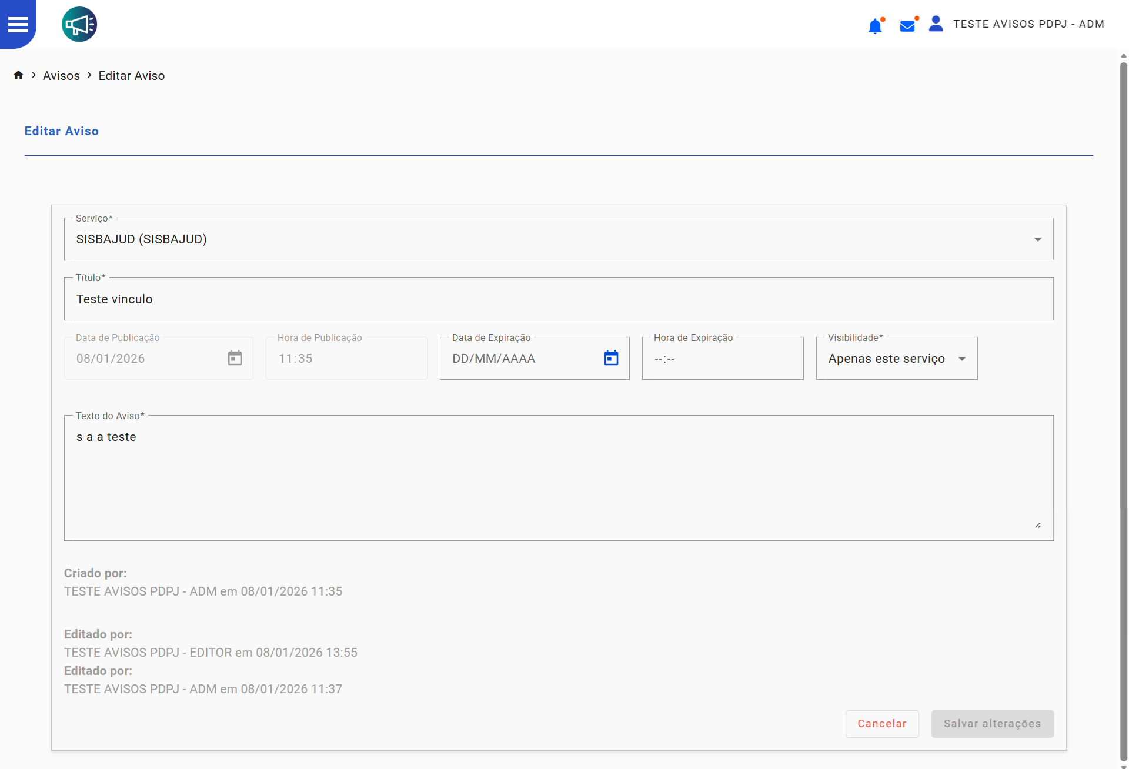Click the publication date calendar icon
Screen dimensions: 1129x769
pos(235,358)
